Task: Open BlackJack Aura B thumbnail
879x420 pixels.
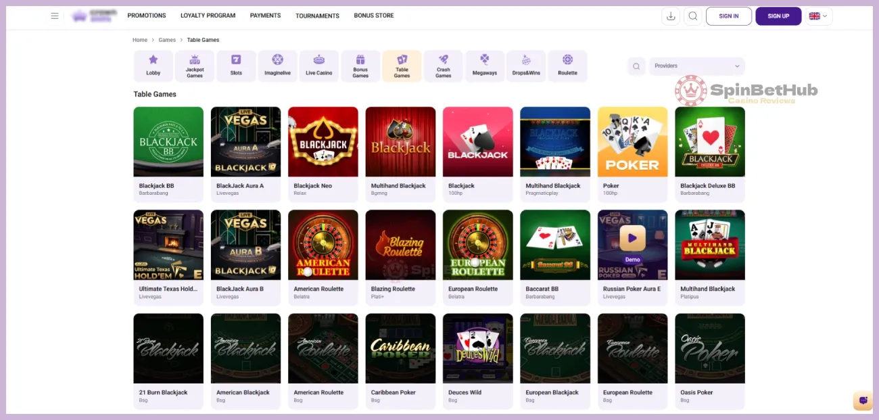Action: coord(245,245)
